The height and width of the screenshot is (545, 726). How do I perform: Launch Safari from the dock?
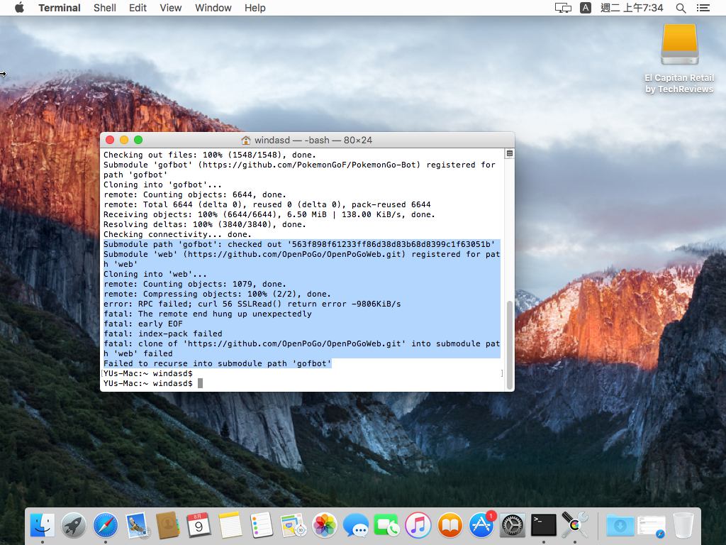coord(106,525)
